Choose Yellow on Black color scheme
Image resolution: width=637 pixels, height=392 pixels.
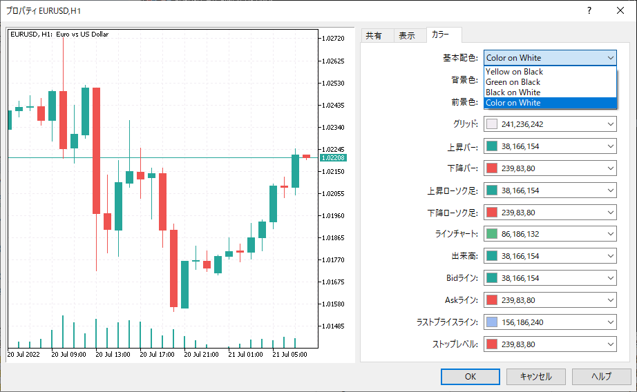pyautogui.click(x=550, y=71)
